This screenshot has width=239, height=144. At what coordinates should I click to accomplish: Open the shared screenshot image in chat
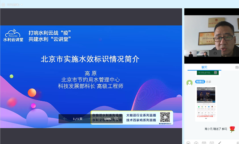click(206, 103)
